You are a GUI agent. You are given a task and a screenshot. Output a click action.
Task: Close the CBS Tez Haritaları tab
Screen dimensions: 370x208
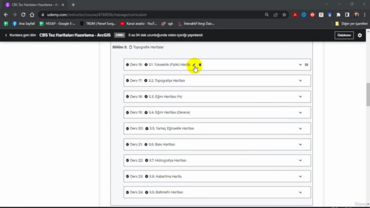[x=63, y=5]
